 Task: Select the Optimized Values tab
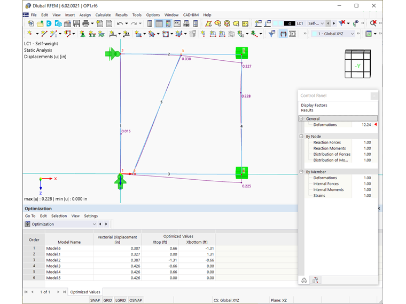85,292
